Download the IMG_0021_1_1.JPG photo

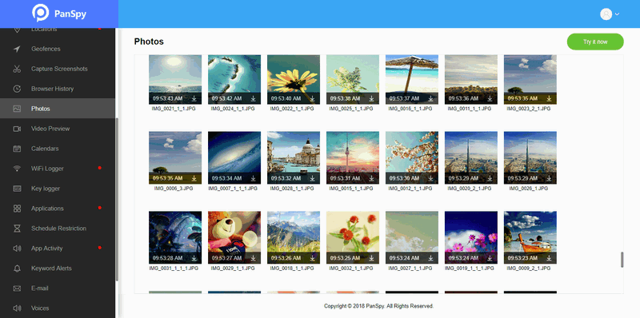tap(194, 98)
